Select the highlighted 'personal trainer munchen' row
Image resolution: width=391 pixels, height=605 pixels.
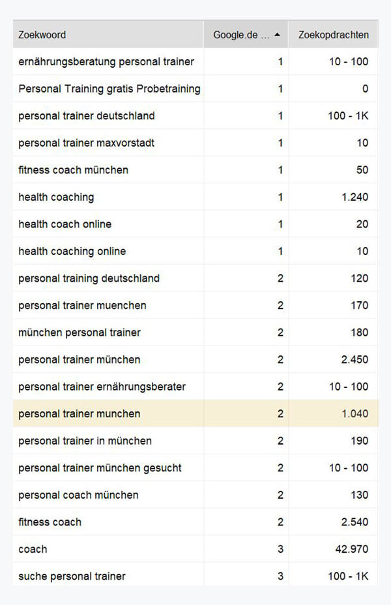click(x=80, y=413)
